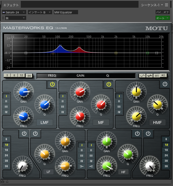Open the Serum-24 track dropdown

pyautogui.click(x=14, y=12)
